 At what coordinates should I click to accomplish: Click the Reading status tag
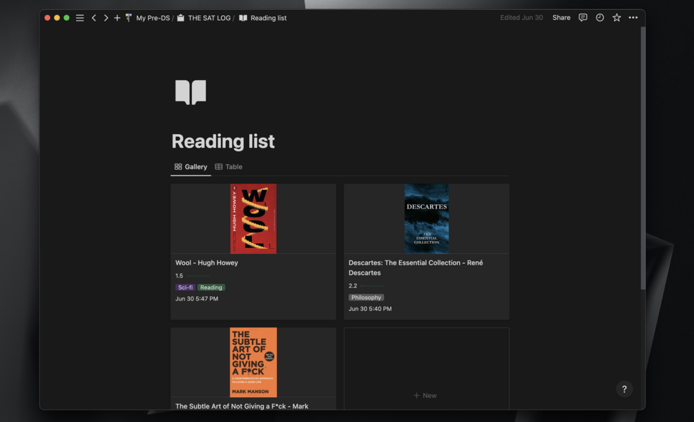tap(211, 287)
